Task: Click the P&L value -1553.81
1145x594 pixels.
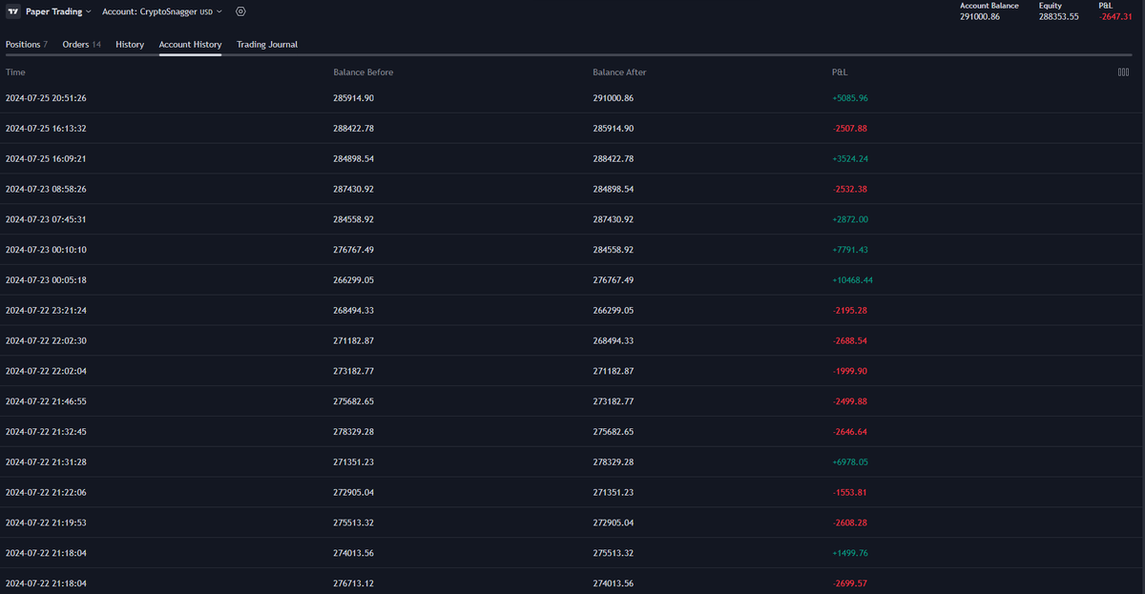Action: click(x=849, y=492)
